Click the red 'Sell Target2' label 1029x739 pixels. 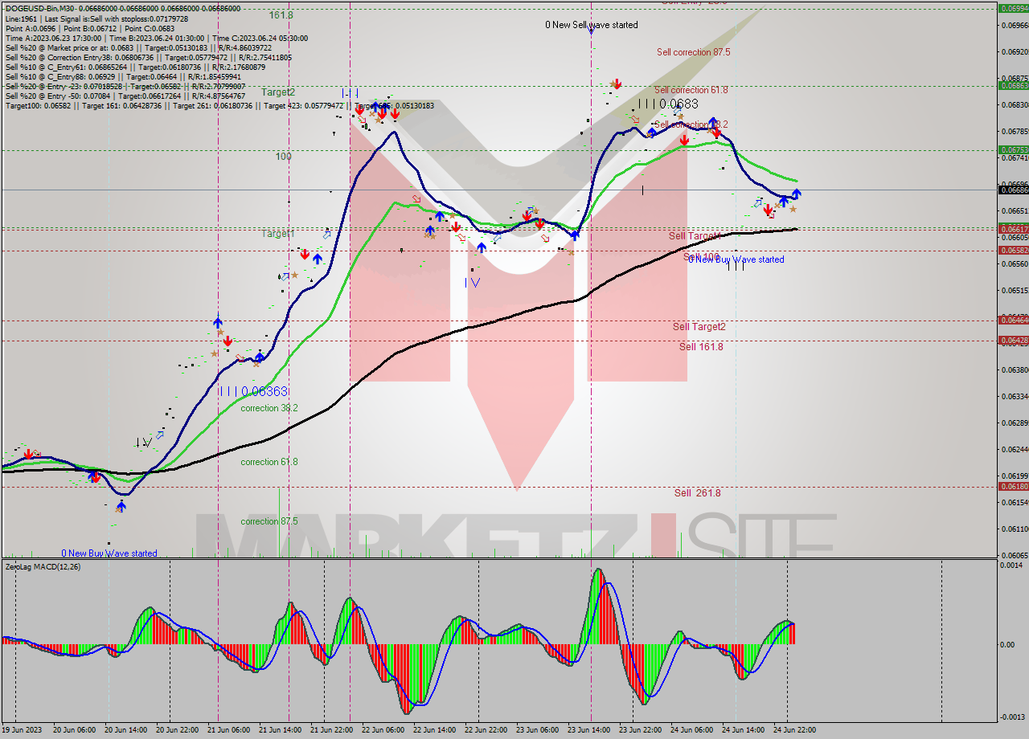tap(699, 327)
